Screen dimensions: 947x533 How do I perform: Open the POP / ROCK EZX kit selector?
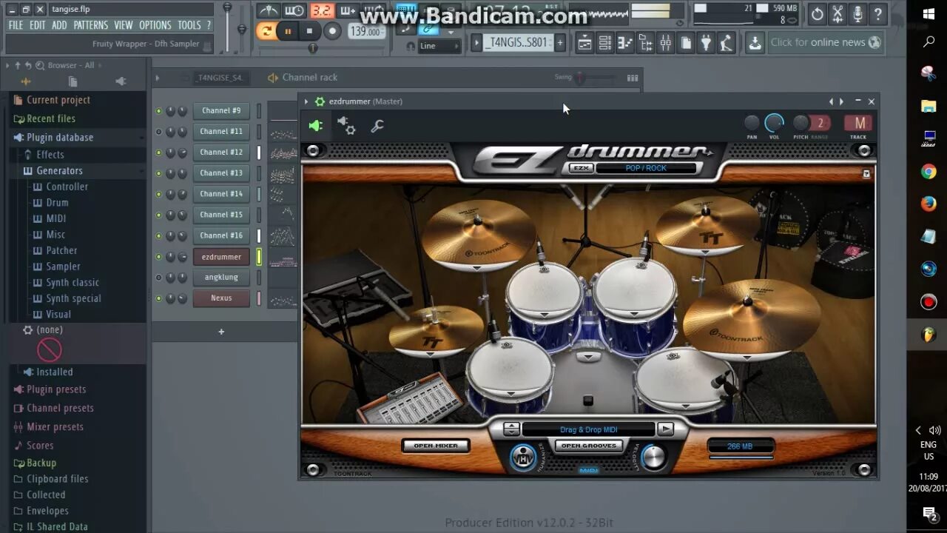tap(646, 168)
